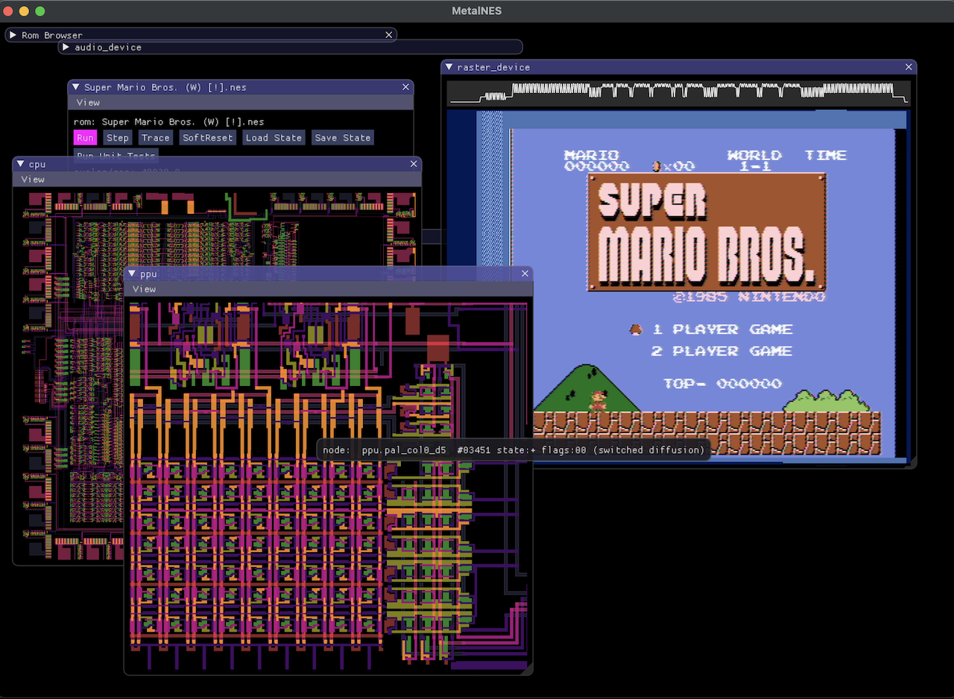
Task: Collapse the raster_device window
Action: 449,67
